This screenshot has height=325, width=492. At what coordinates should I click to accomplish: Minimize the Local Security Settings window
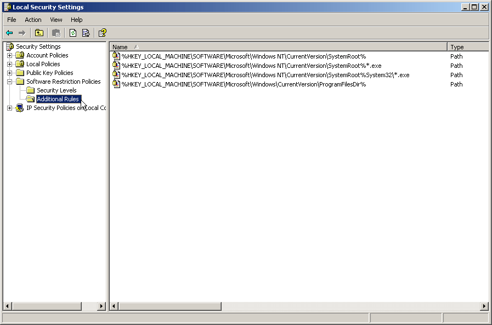(465, 7)
